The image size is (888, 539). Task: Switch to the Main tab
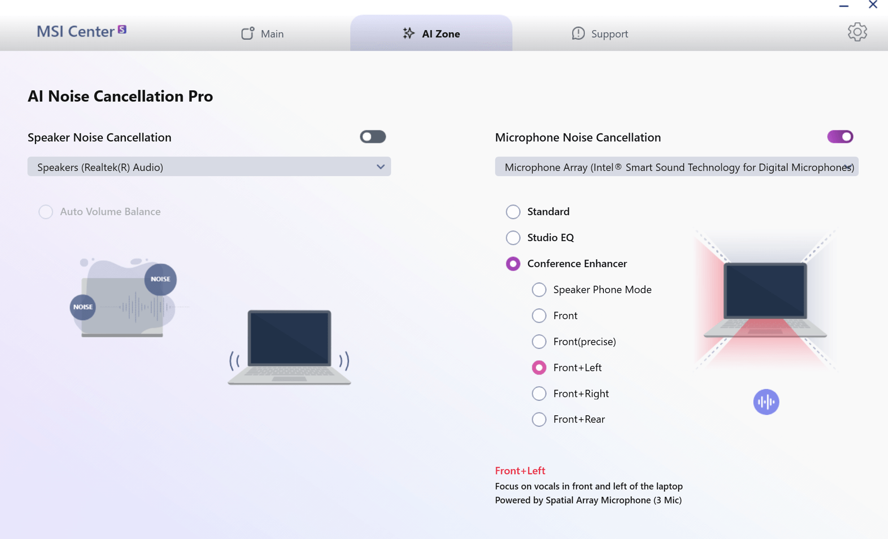point(272,34)
